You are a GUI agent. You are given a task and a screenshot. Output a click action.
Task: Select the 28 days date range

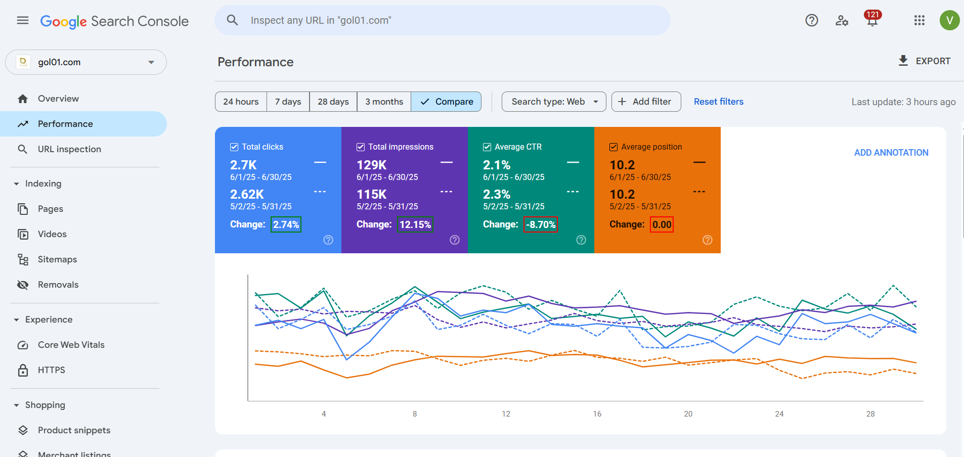(x=333, y=102)
